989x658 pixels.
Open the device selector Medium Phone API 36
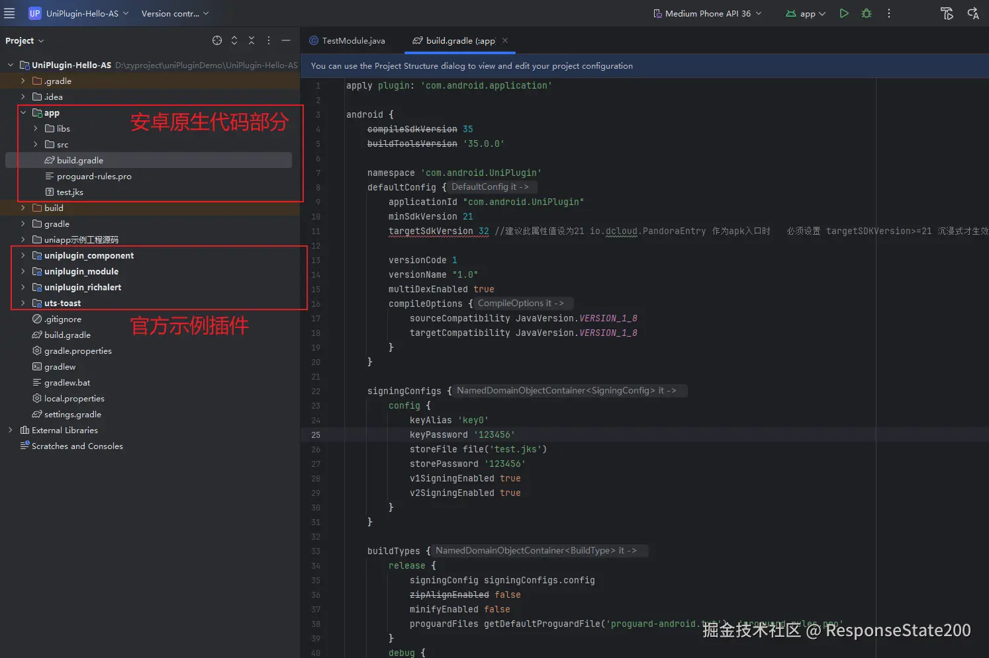[707, 13]
